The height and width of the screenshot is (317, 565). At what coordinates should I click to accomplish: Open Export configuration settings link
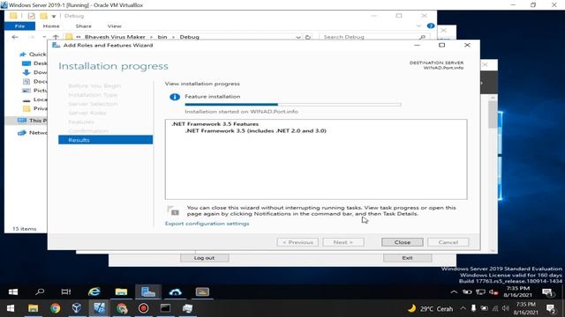207,224
